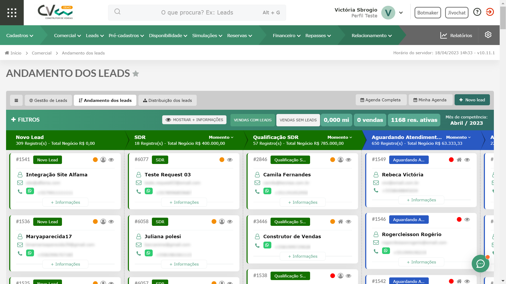Click the orange status dot on lead #2846

coord(332,160)
